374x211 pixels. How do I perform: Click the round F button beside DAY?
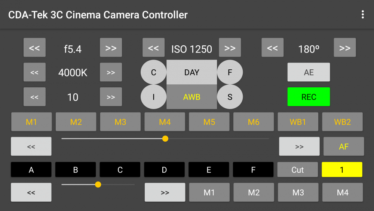[x=230, y=72]
